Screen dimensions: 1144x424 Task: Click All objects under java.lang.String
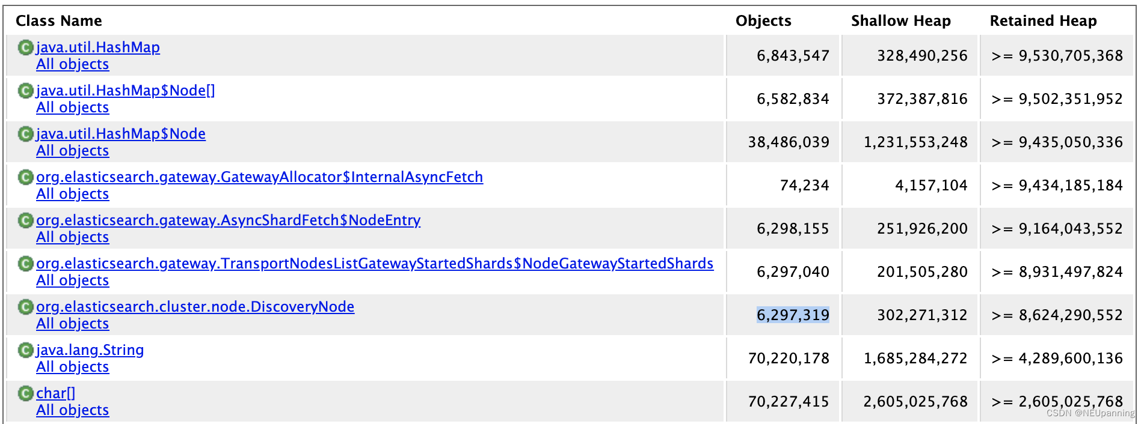[x=72, y=367]
